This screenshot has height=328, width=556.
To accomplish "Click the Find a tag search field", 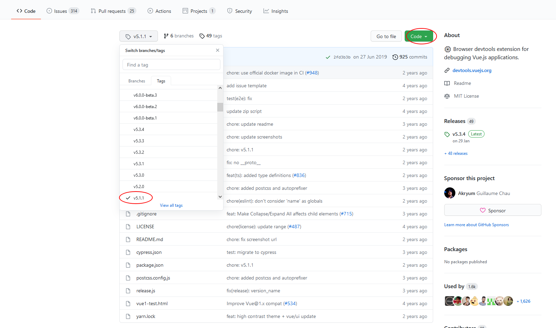I will (171, 64).
